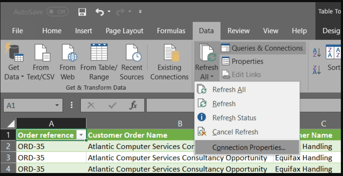Click Sort A to Z icon

click(x=317, y=52)
